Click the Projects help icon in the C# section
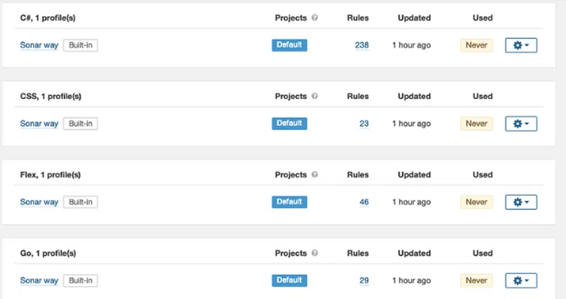The width and height of the screenshot is (566, 299). (x=315, y=18)
